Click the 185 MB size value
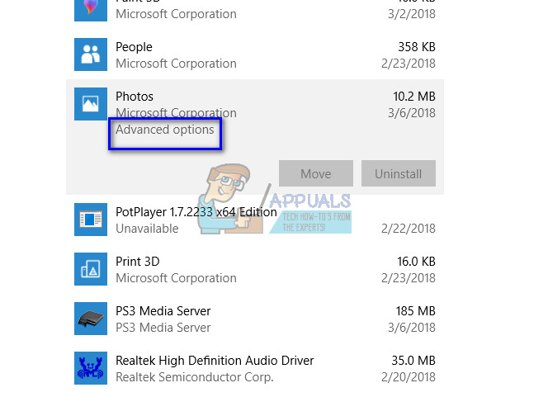 click(416, 311)
